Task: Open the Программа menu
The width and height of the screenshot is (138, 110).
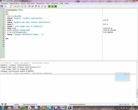Action: [4, 3]
